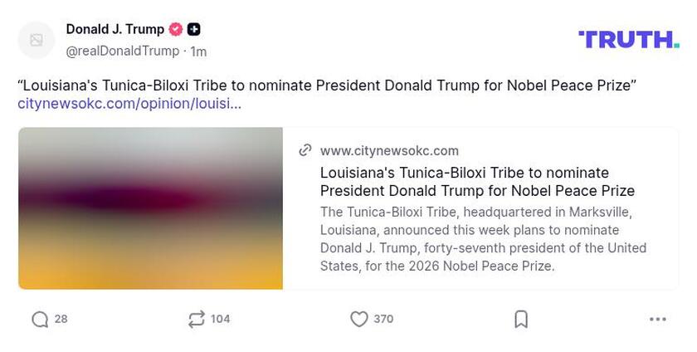Click the black plus badge icon

(193, 29)
